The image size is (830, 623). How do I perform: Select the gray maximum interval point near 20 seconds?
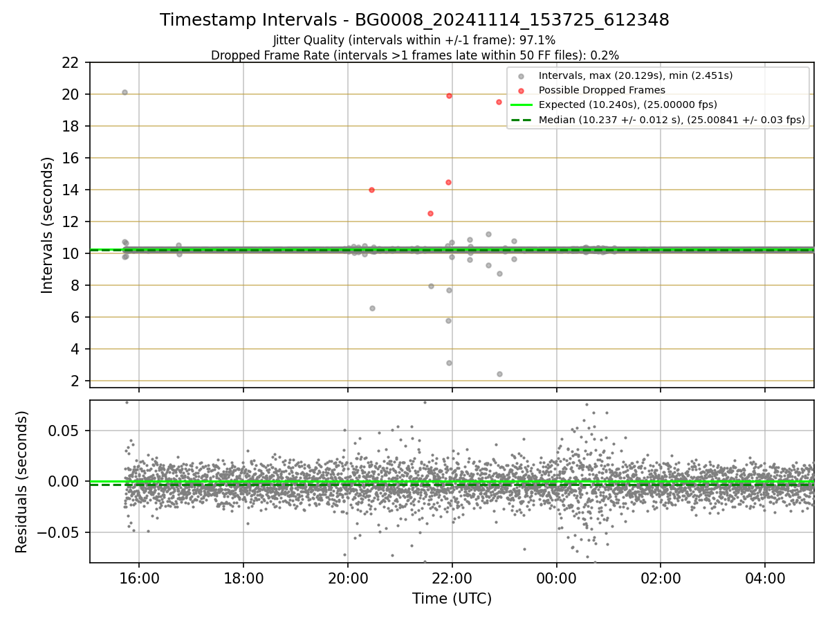coord(124,92)
